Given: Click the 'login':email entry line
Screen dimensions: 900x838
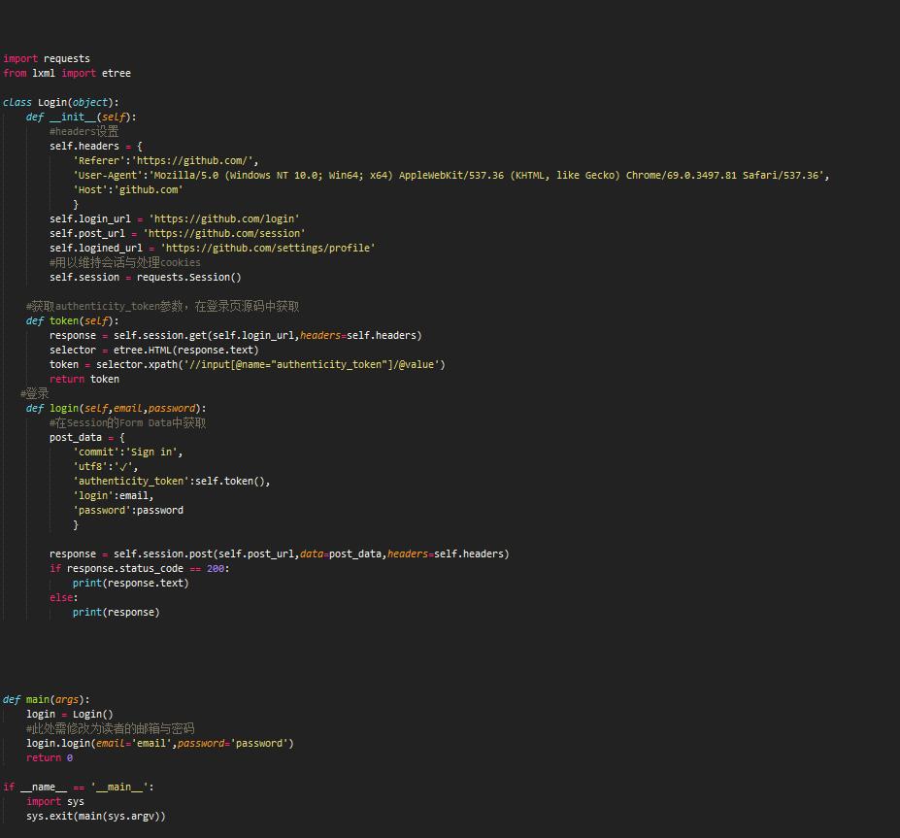Looking at the screenshot, I should click(x=113, y=495).
